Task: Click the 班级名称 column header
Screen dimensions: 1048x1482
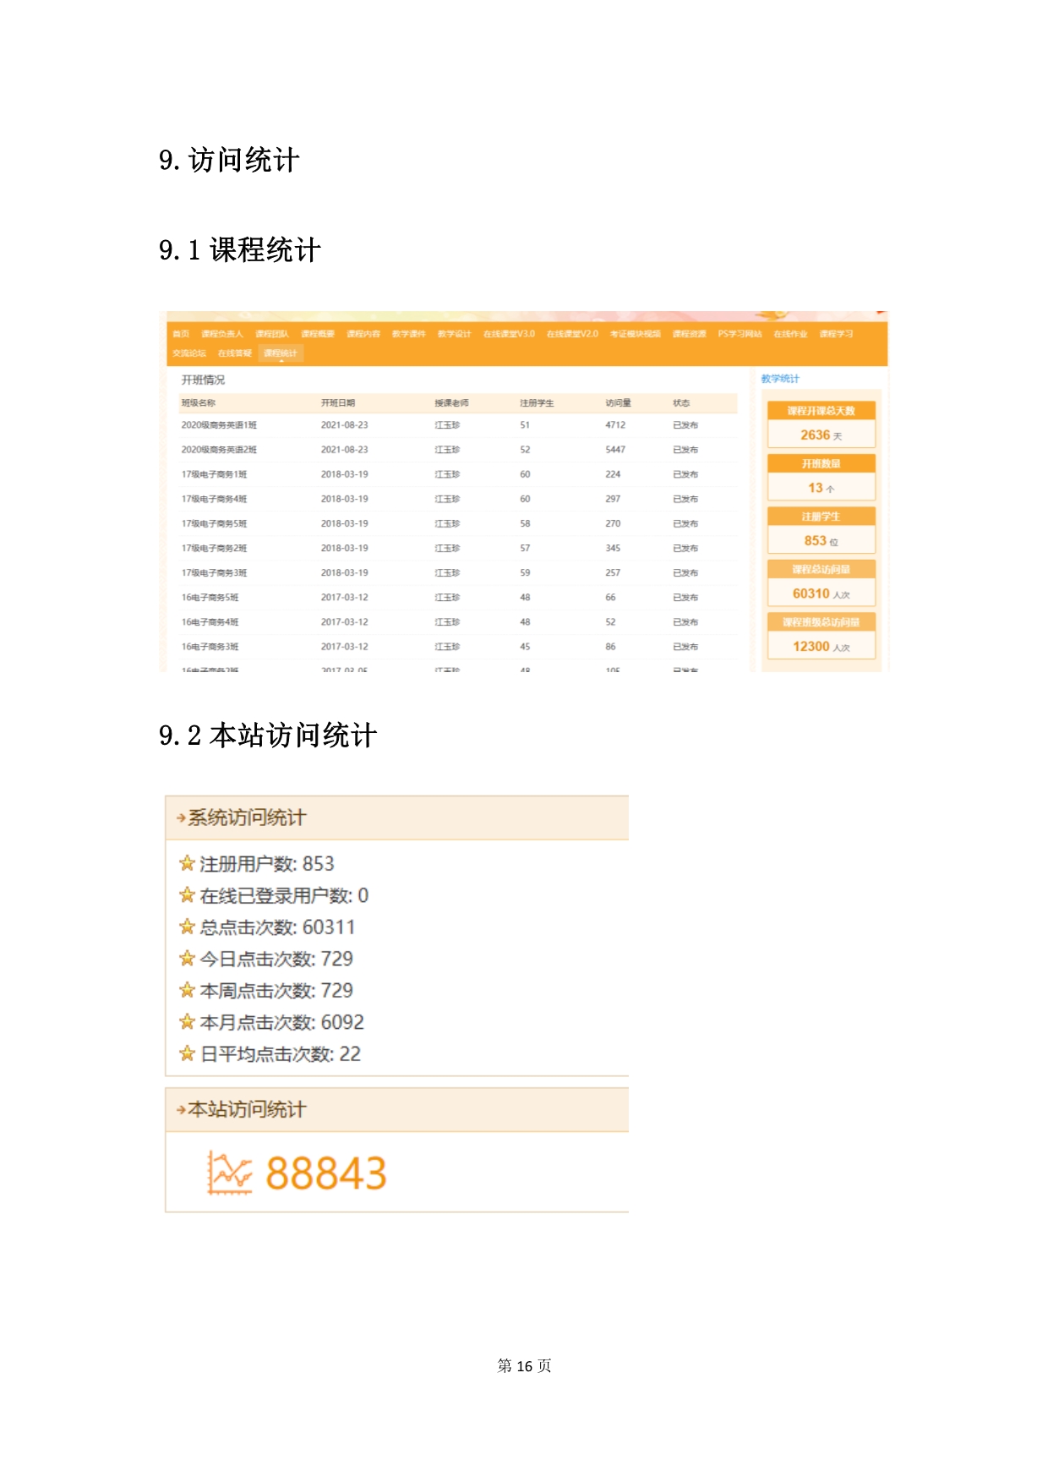Action: pos(199,403)
